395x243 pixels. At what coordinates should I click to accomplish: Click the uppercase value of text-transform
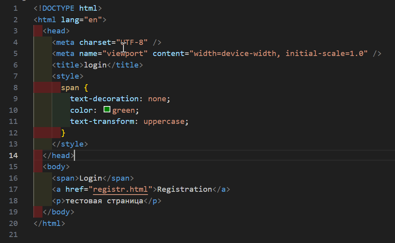[x=164, y=121]
